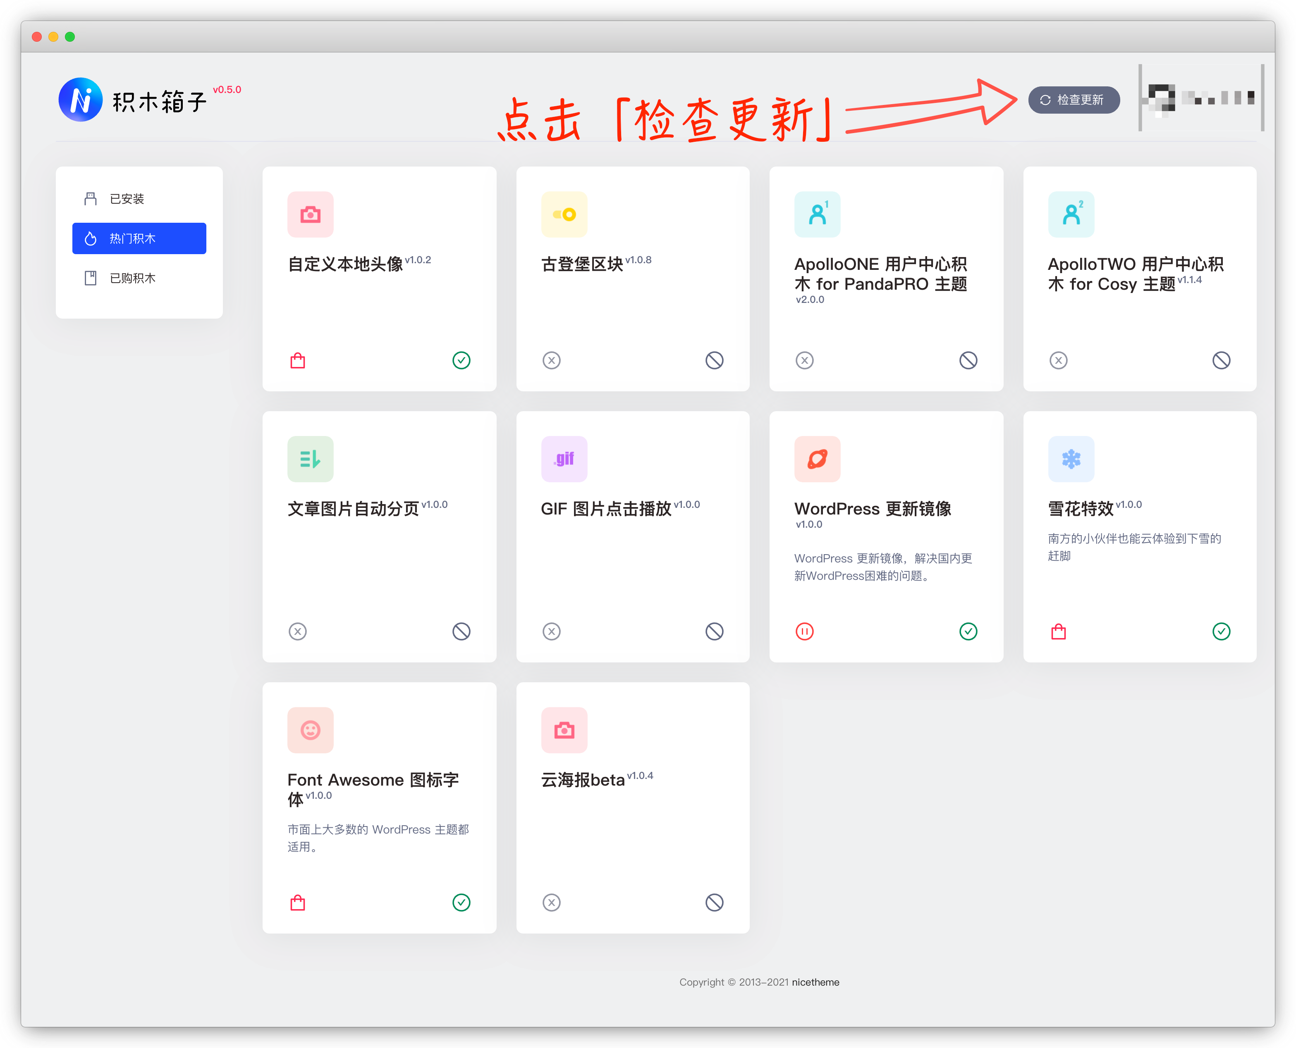
Task: Open the WordPress 更新镜像 title
Action: 873,509
